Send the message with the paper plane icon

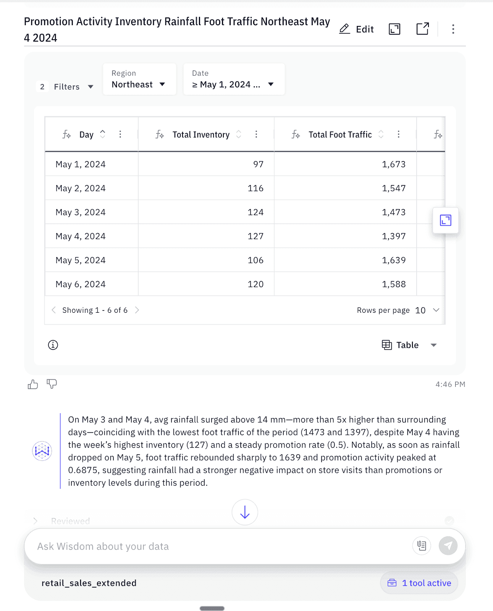coord(448,546)
